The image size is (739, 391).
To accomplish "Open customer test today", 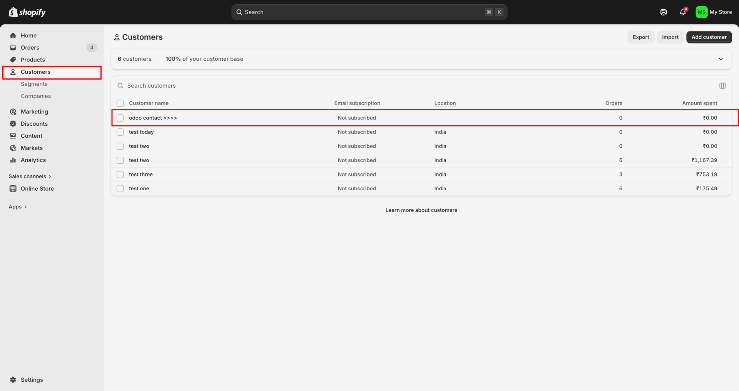I will [141, 132].
